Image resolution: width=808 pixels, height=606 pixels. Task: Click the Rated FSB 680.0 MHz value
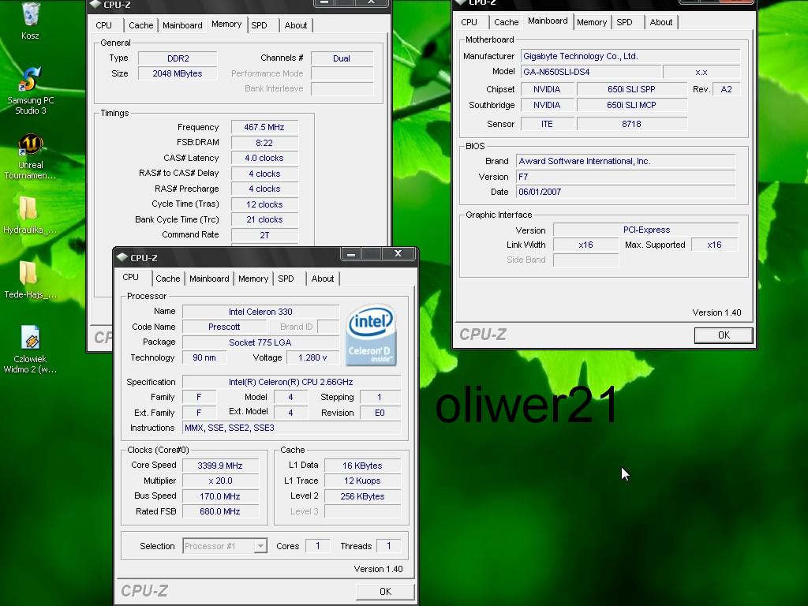220,511
